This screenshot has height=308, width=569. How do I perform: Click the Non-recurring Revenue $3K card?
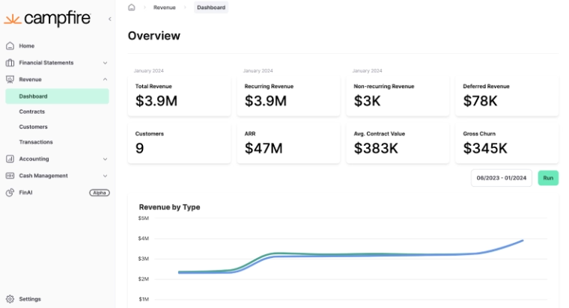tap(398, 96)
